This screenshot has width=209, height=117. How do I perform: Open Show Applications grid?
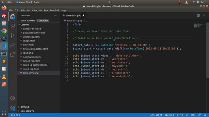pos(4,113)
